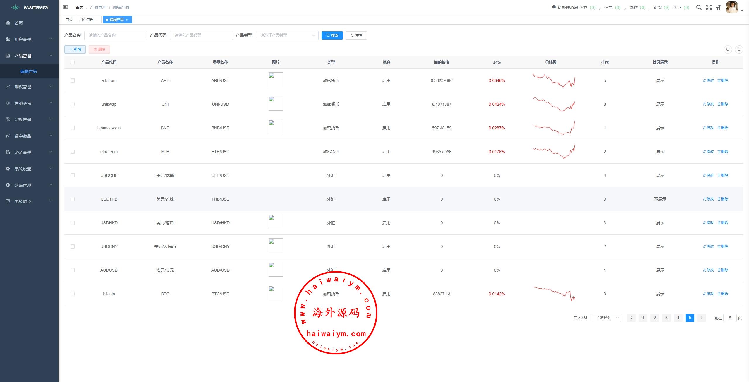Open the 产品类型 dropdown
The image size is (749, 382).
(287, 35)
